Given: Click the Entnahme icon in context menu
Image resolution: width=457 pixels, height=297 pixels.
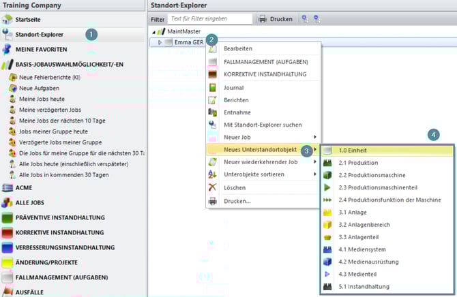Looking at the screenshot, I should (x=213, y=112).
